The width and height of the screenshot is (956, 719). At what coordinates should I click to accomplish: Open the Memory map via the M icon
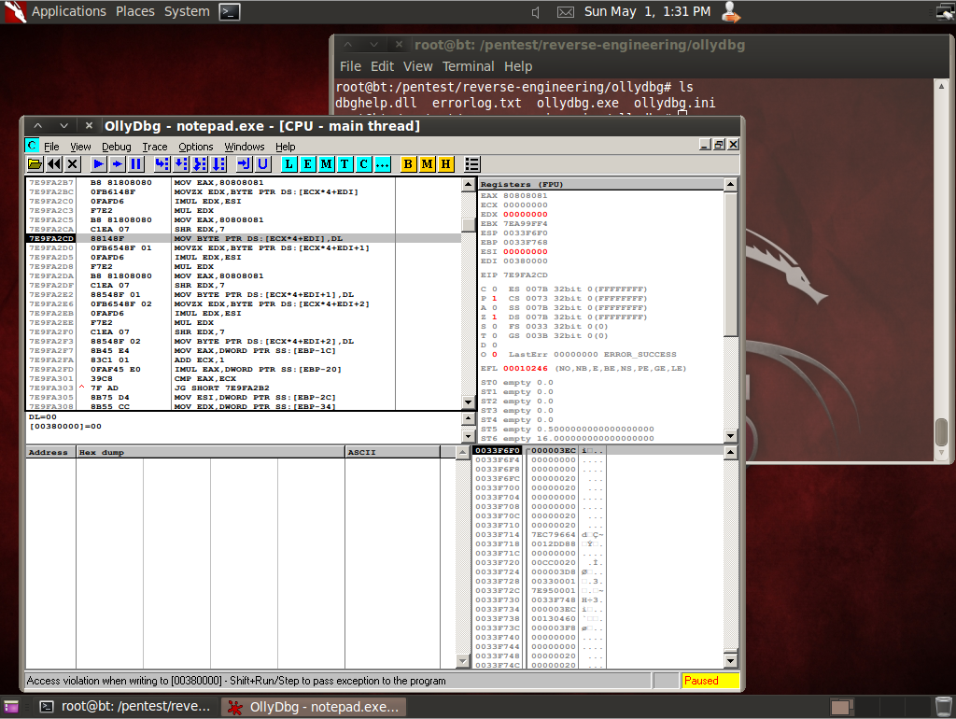coord(327,163)
